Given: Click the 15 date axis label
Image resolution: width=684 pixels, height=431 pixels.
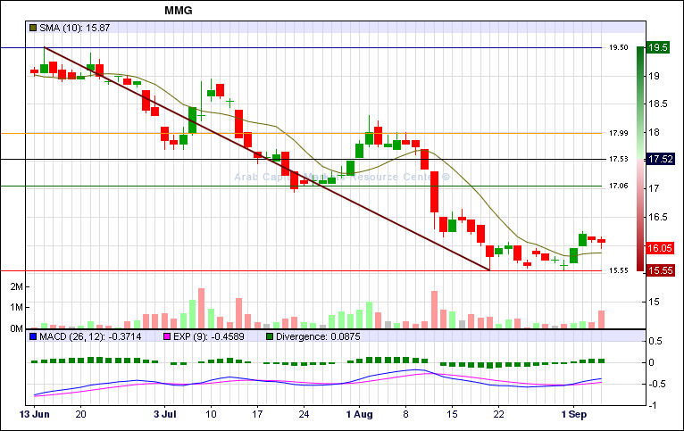Looking at the screenshot, I should [x=453, y=414].
